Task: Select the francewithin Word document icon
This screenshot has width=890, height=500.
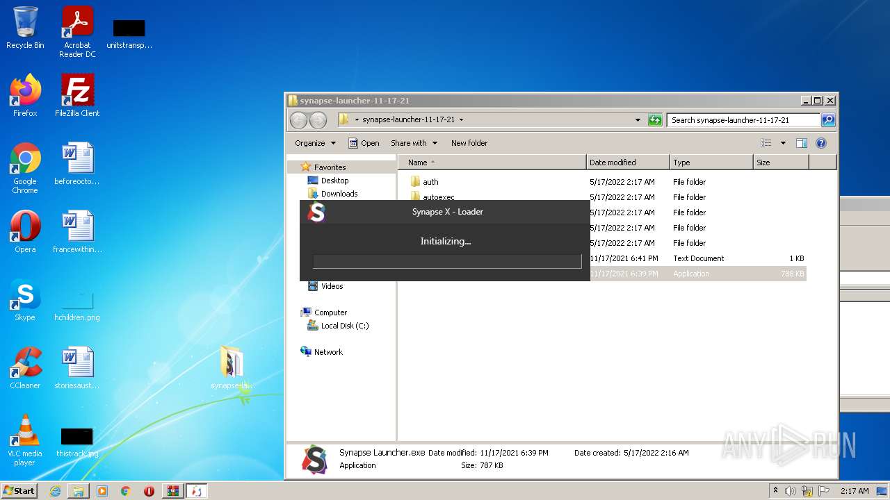Action: [x=77, y=232]
